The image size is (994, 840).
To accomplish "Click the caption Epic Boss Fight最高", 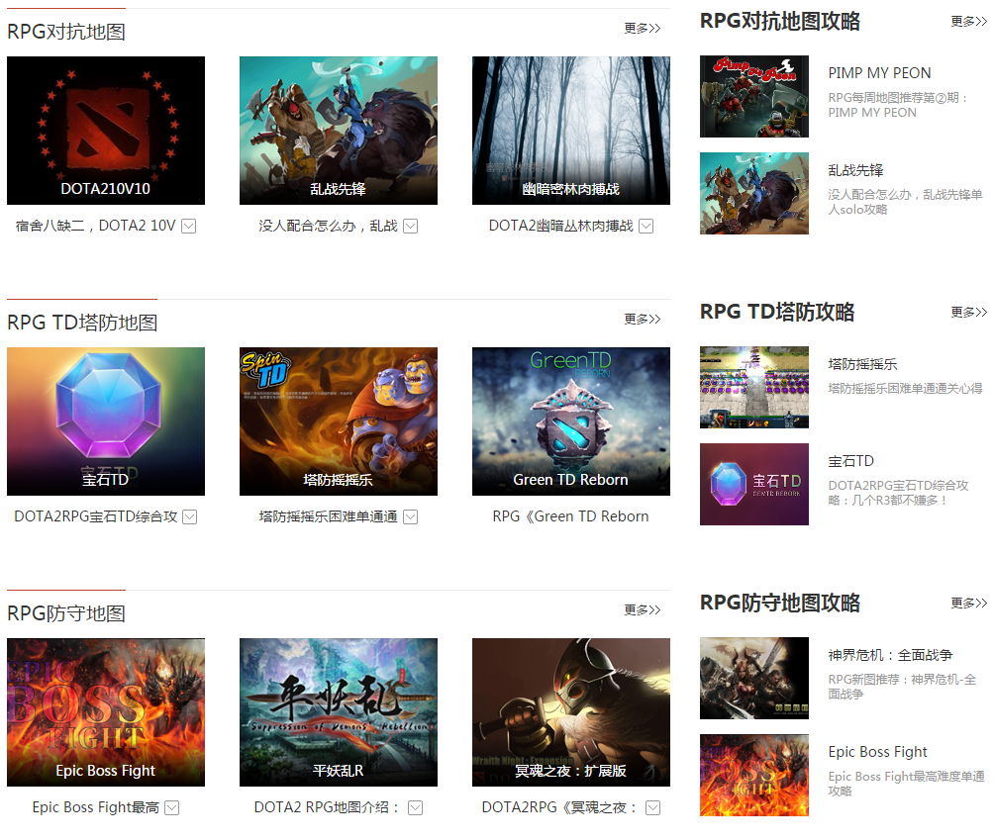I will pos(96,807).
